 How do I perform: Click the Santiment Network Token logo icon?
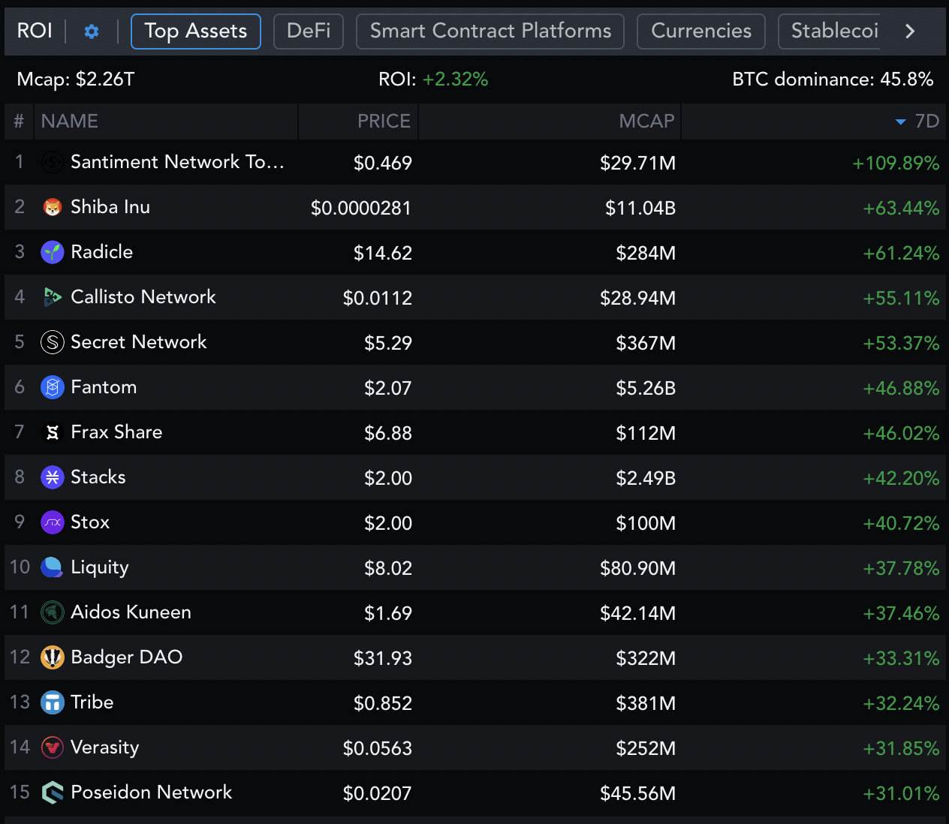point(52,162)
